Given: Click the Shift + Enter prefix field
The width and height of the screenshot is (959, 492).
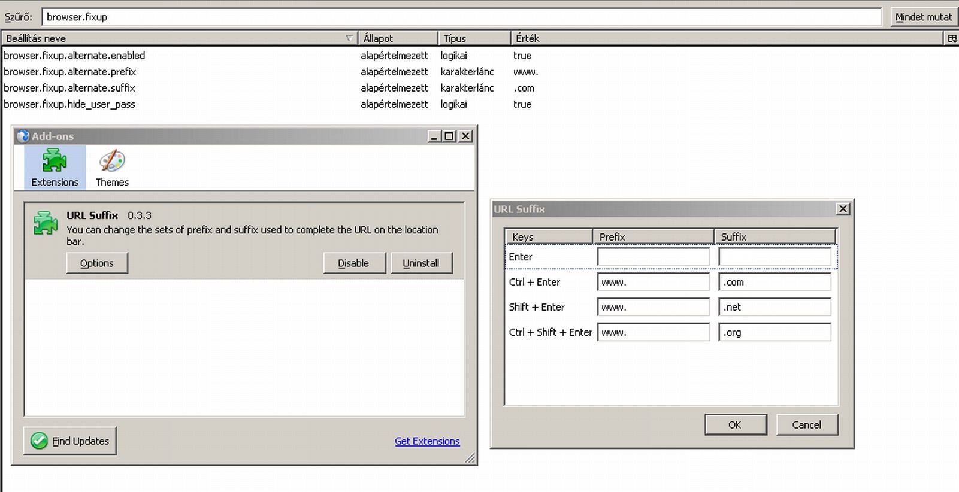Looking at the screenshot, I should click(653, 307).
